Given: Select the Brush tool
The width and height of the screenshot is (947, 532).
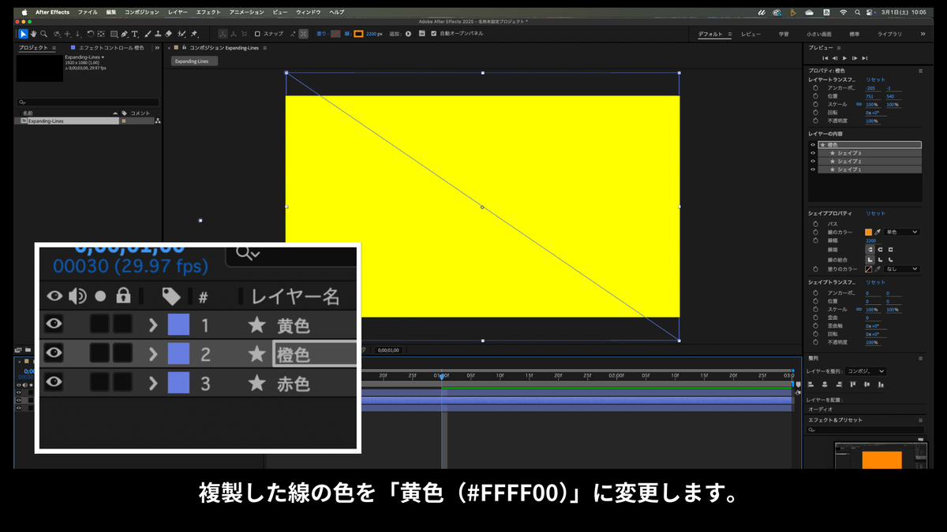Looking at the screenshot, I should 148,34.
